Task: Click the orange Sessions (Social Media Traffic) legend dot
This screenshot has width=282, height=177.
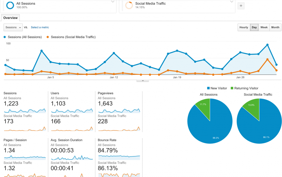Action: (x=48, y=37)
